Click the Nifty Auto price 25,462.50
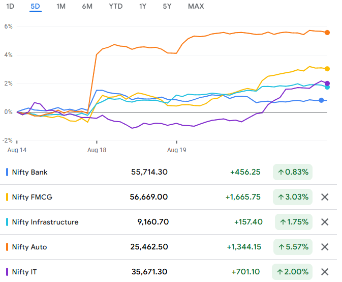This screenshot has width=342, height=282. click(x=149, y=247)
